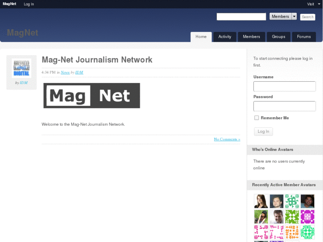Open woman outdoors on grass avatar
This screenshot has width=323, height=242.
pos(261,217)
